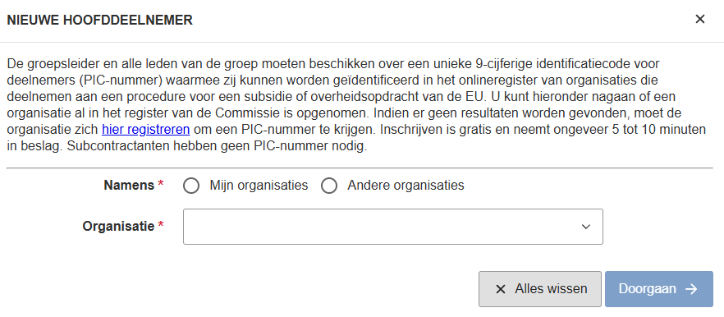
Task: Select the Mijn organisaties radio button
Action: tap(191, 186)
